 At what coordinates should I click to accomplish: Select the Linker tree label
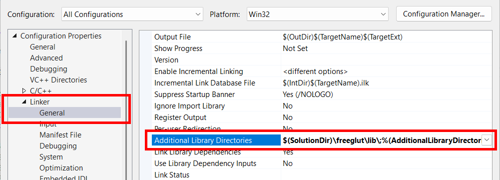pyautogui.click(x=39, y=102)
